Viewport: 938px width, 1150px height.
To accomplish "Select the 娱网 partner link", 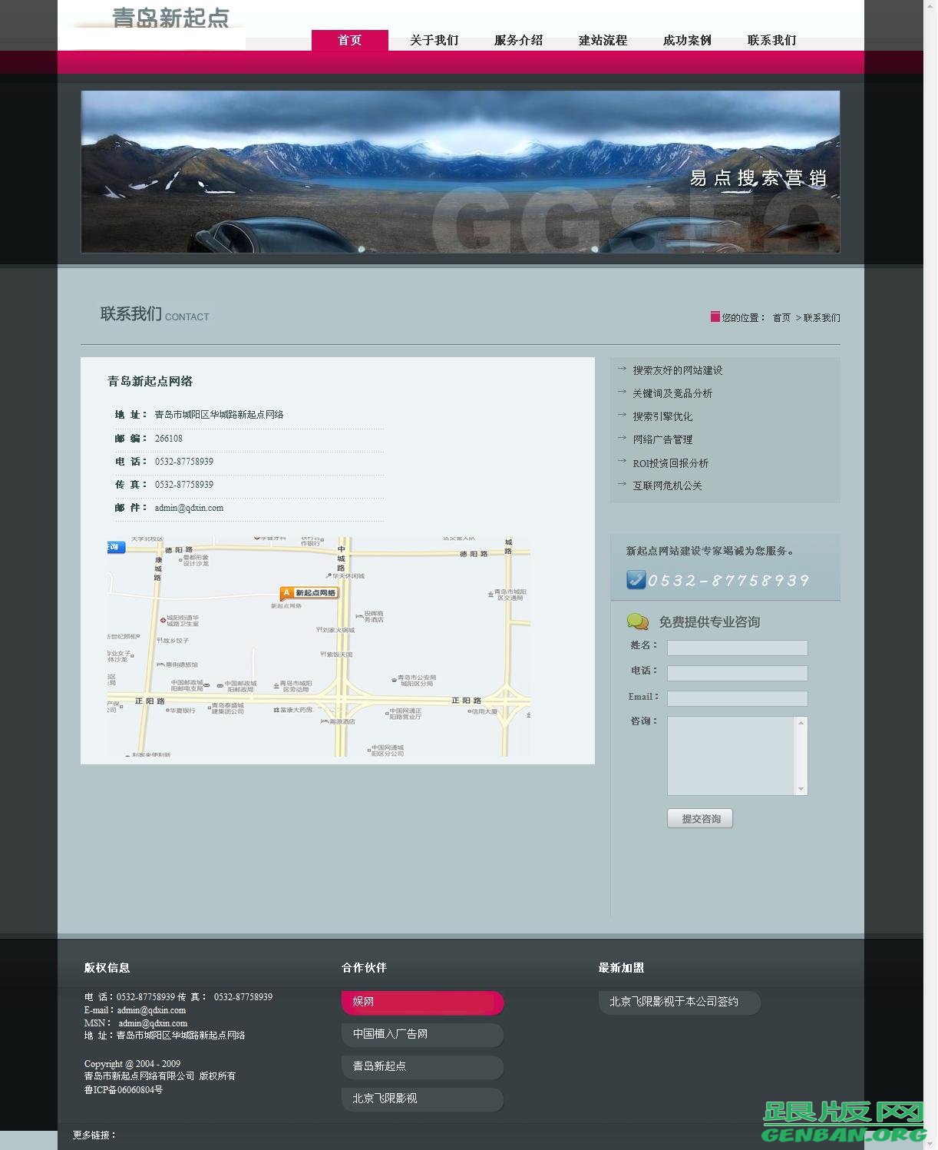I will [x=422, y=1002].
